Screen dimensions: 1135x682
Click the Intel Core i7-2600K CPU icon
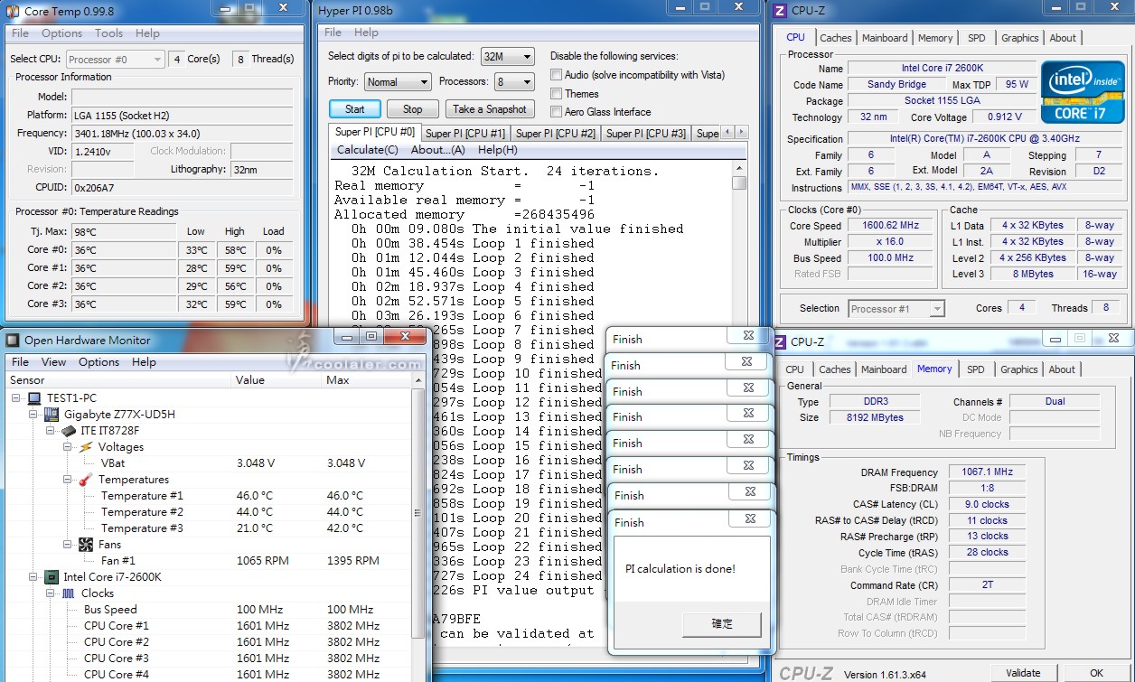pos(52,577)
